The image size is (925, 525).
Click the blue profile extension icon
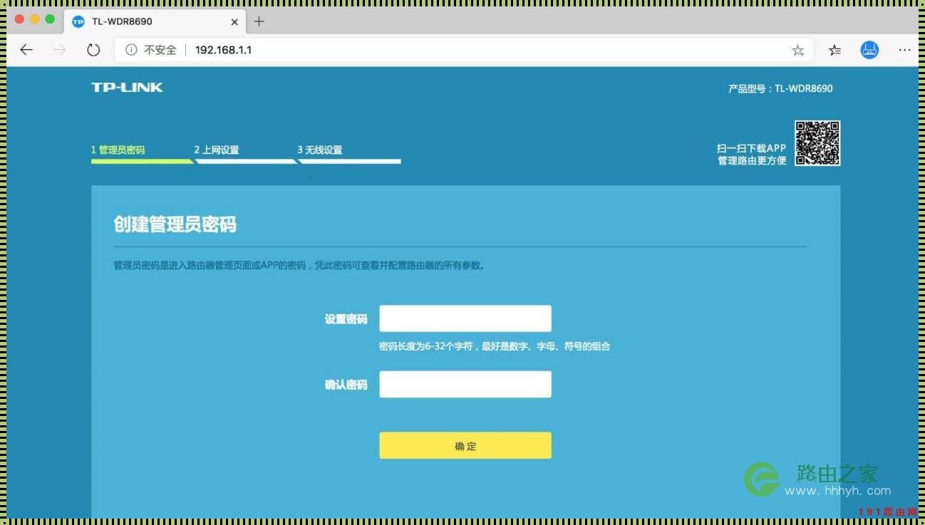(869, 50)
